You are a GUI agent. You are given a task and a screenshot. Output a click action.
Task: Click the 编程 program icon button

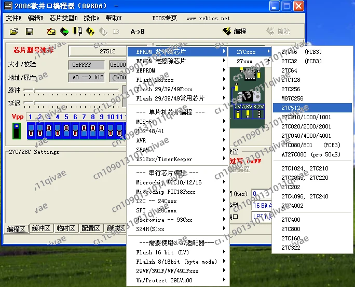tap(235, 32)
